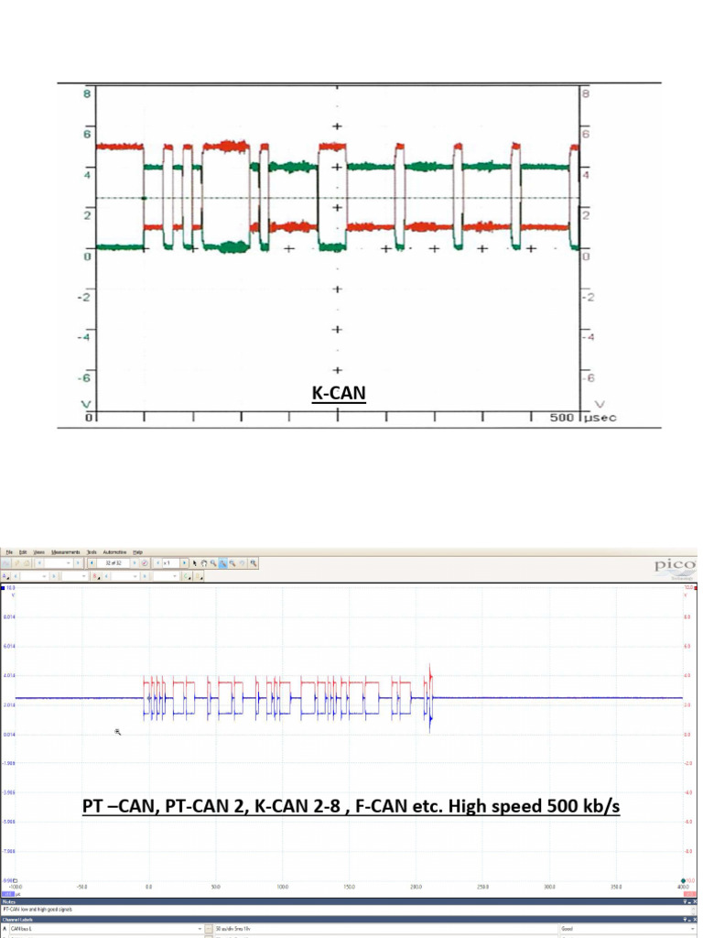
Task: Select the arrow pointer tool
Action: click(195, 563)
